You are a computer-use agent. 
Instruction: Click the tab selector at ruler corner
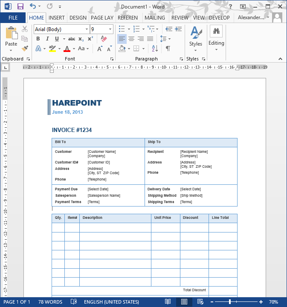pos(6,68)
